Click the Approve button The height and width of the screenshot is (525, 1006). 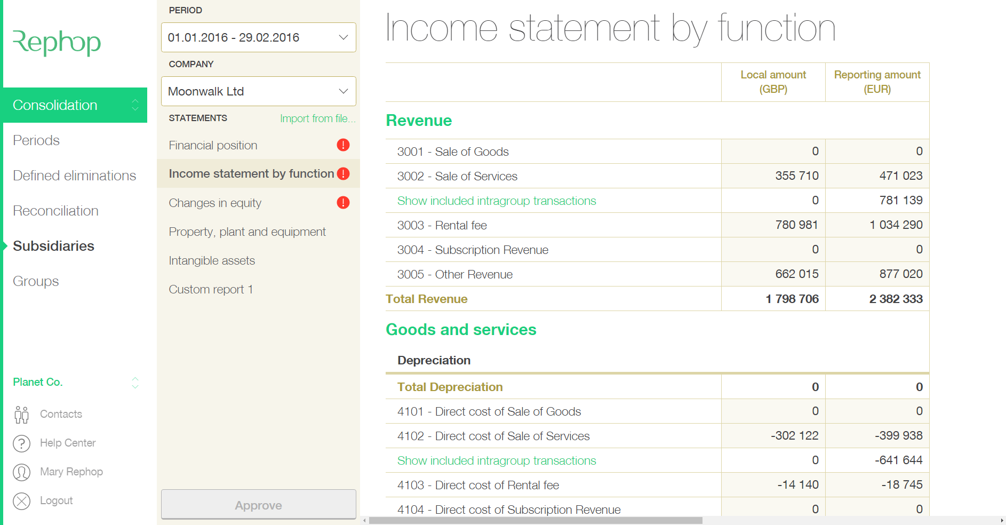point(258,505)
